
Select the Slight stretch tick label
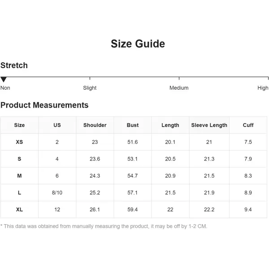[x=90, y=88]
